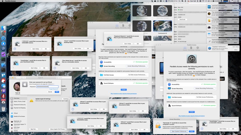Select Password & Security in sidebar
Screen dimensions: 241x135
point(18,105)
